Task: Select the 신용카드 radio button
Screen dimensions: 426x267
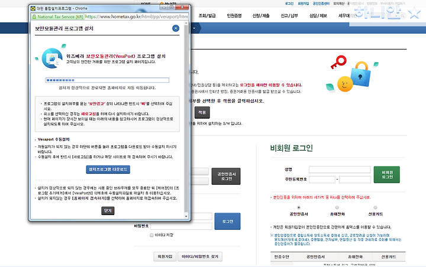Action: pos(376,207)
